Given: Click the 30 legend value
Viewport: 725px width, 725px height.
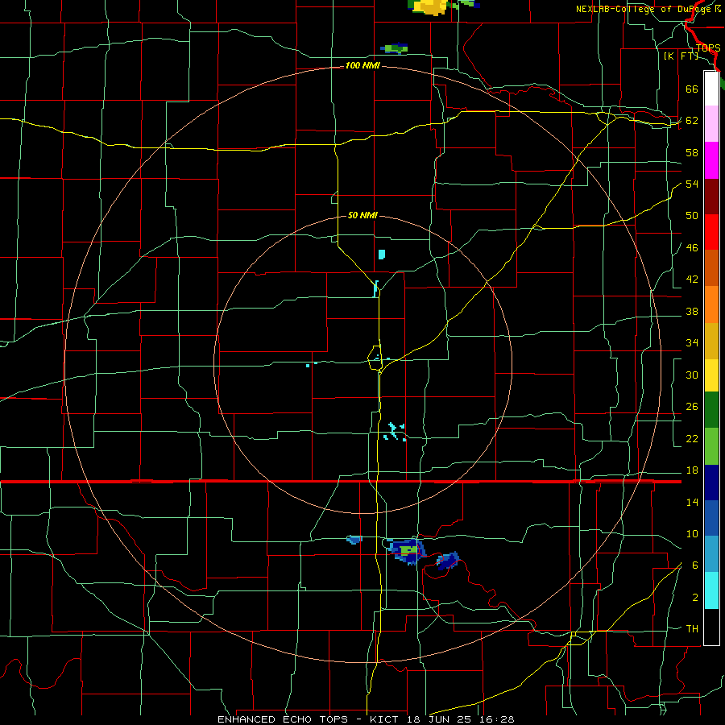Looking at the screenshot, I should pyautogui.click(x=692, y=375).
